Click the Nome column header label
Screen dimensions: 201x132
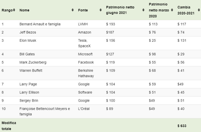(24, 10)
